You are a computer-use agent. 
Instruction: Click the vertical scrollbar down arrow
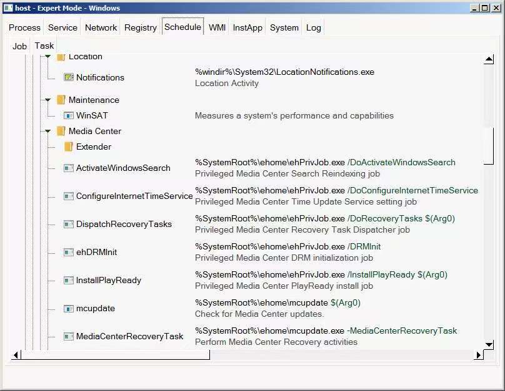489,344
